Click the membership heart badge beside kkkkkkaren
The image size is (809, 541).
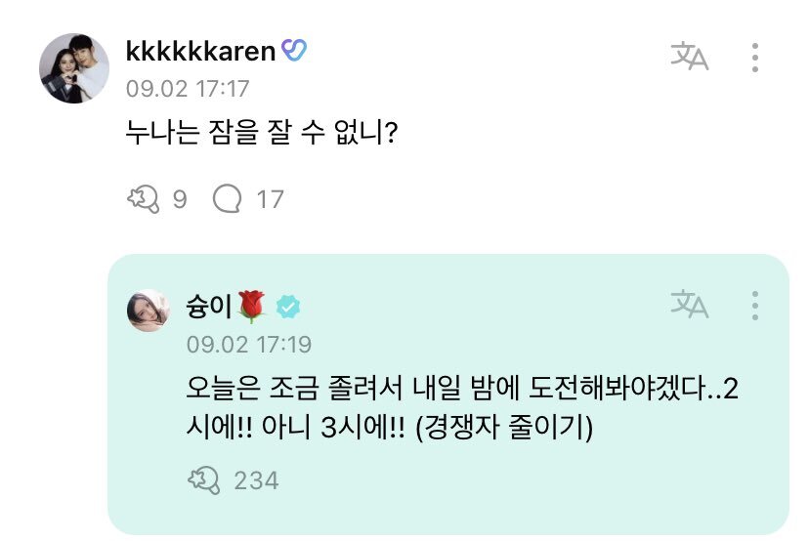tap(294, 51)
